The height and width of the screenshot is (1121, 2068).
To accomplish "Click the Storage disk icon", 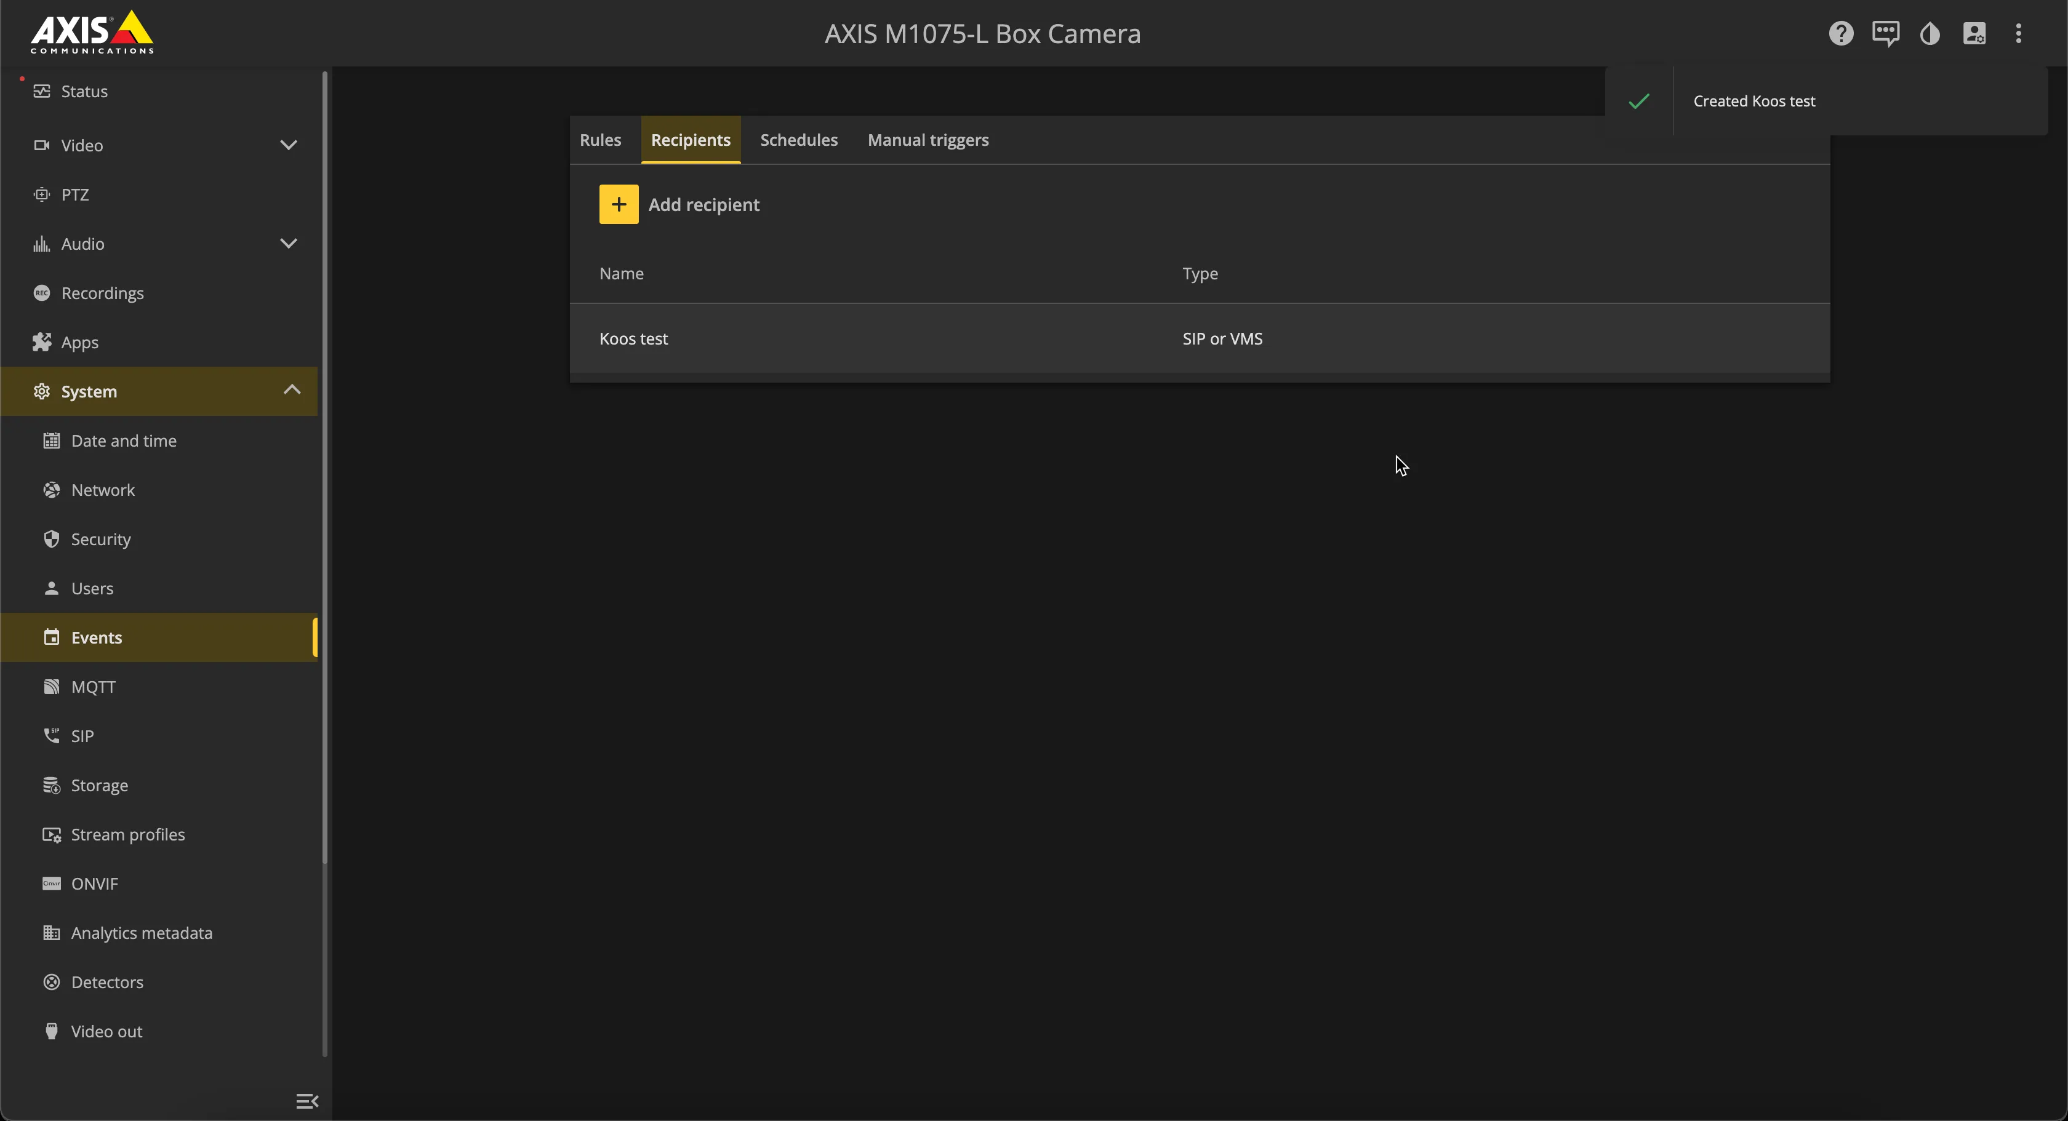I will [51, 785].
